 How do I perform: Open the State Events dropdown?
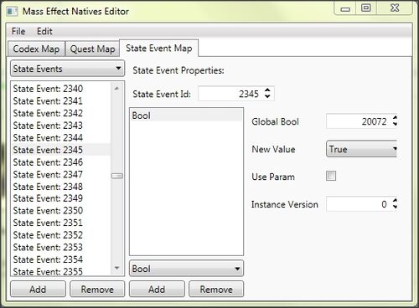(x=67, y=69)
